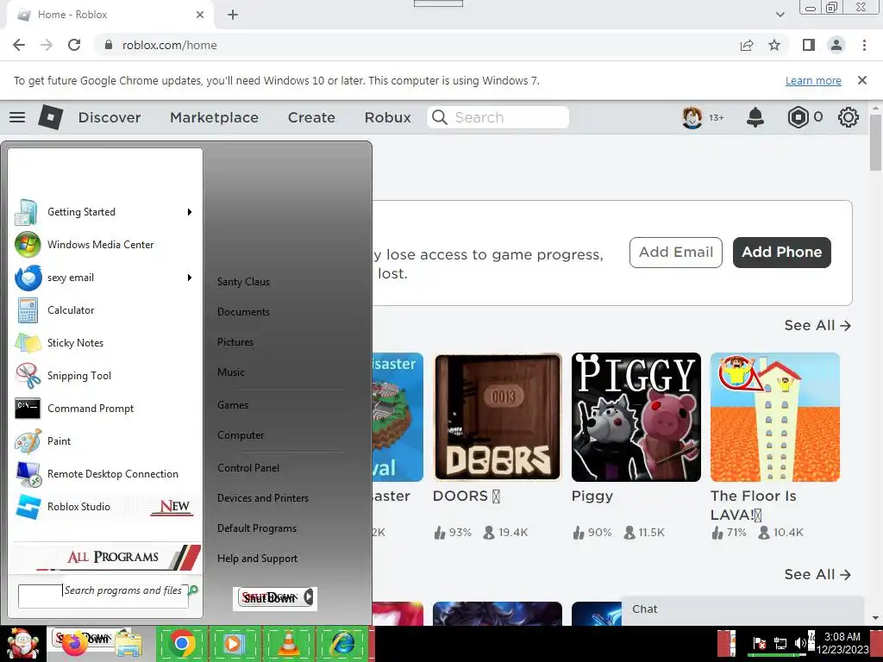The width and height of the screenshot is (883, 662).
Task: Click the volume speaker tray icon
Action: 800,643
